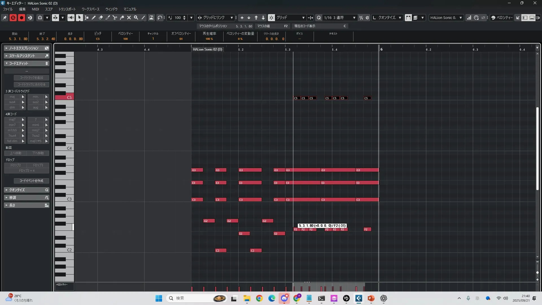
Task: Expand the クオンタイズ inspector section
Action: [x=17, y=190]
